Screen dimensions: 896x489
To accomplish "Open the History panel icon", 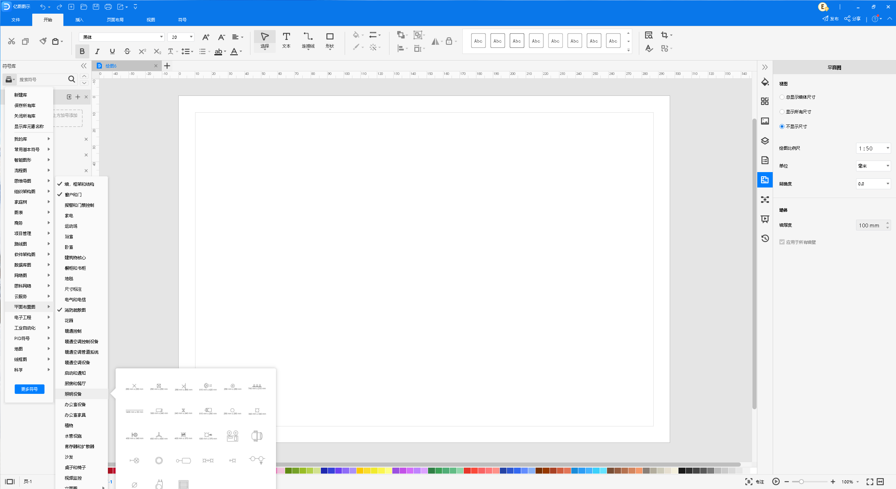I will 765,238.
